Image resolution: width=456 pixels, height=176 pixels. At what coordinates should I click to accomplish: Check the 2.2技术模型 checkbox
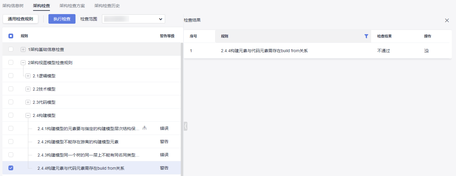click(x=11, y=89)
